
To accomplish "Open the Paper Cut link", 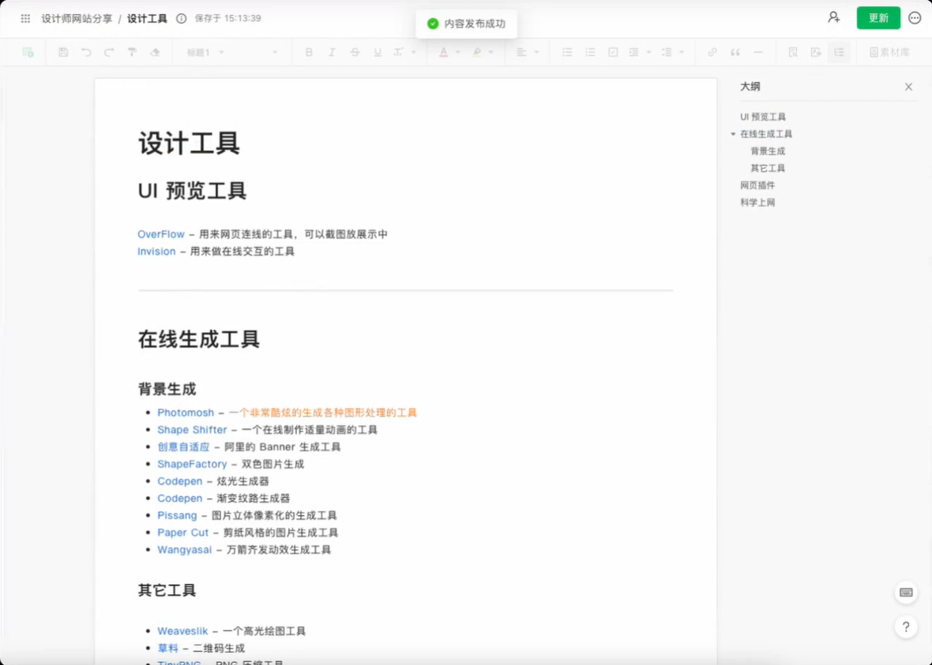I will [x=182, y=532].
